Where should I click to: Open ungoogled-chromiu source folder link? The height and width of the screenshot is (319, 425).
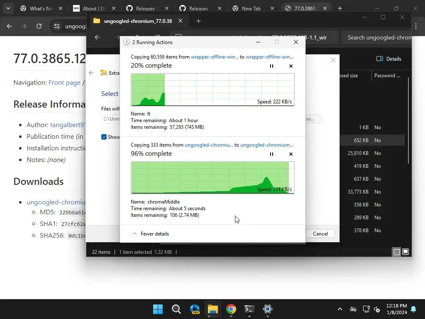pyautogui.click(x=209, y=145)
